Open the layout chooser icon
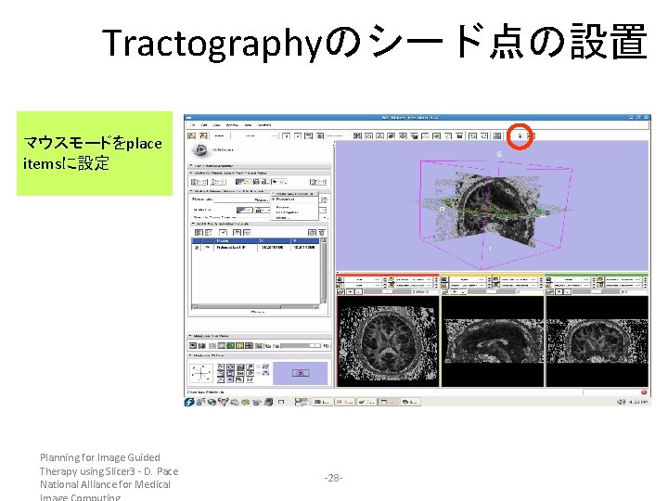The height and width of the screenshot is (501, 668). click(496, 135)
